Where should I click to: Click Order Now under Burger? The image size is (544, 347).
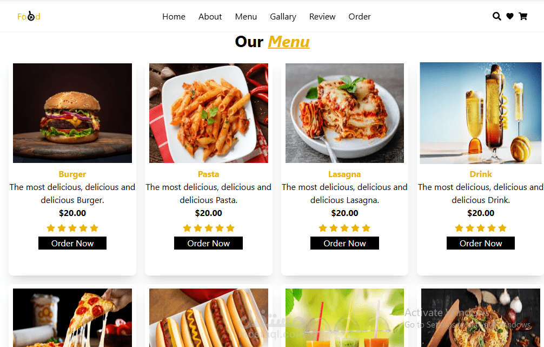click(x=72, y=243)
